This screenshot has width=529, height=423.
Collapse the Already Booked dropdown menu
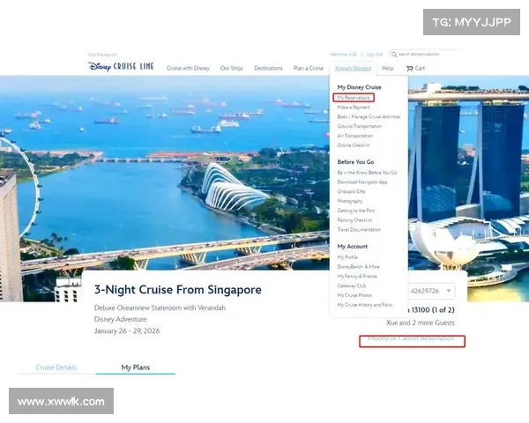pyautogui.click(x=354, y=68)
